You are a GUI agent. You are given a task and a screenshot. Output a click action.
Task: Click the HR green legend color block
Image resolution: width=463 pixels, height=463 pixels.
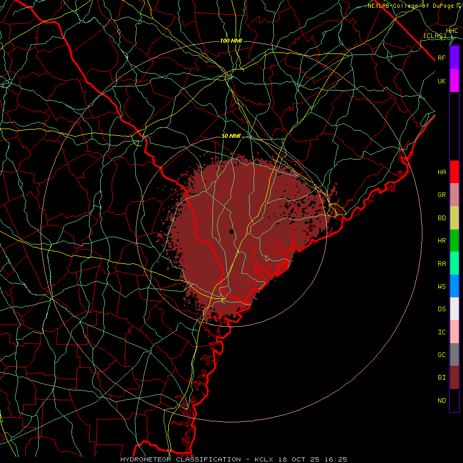[454, 241]
